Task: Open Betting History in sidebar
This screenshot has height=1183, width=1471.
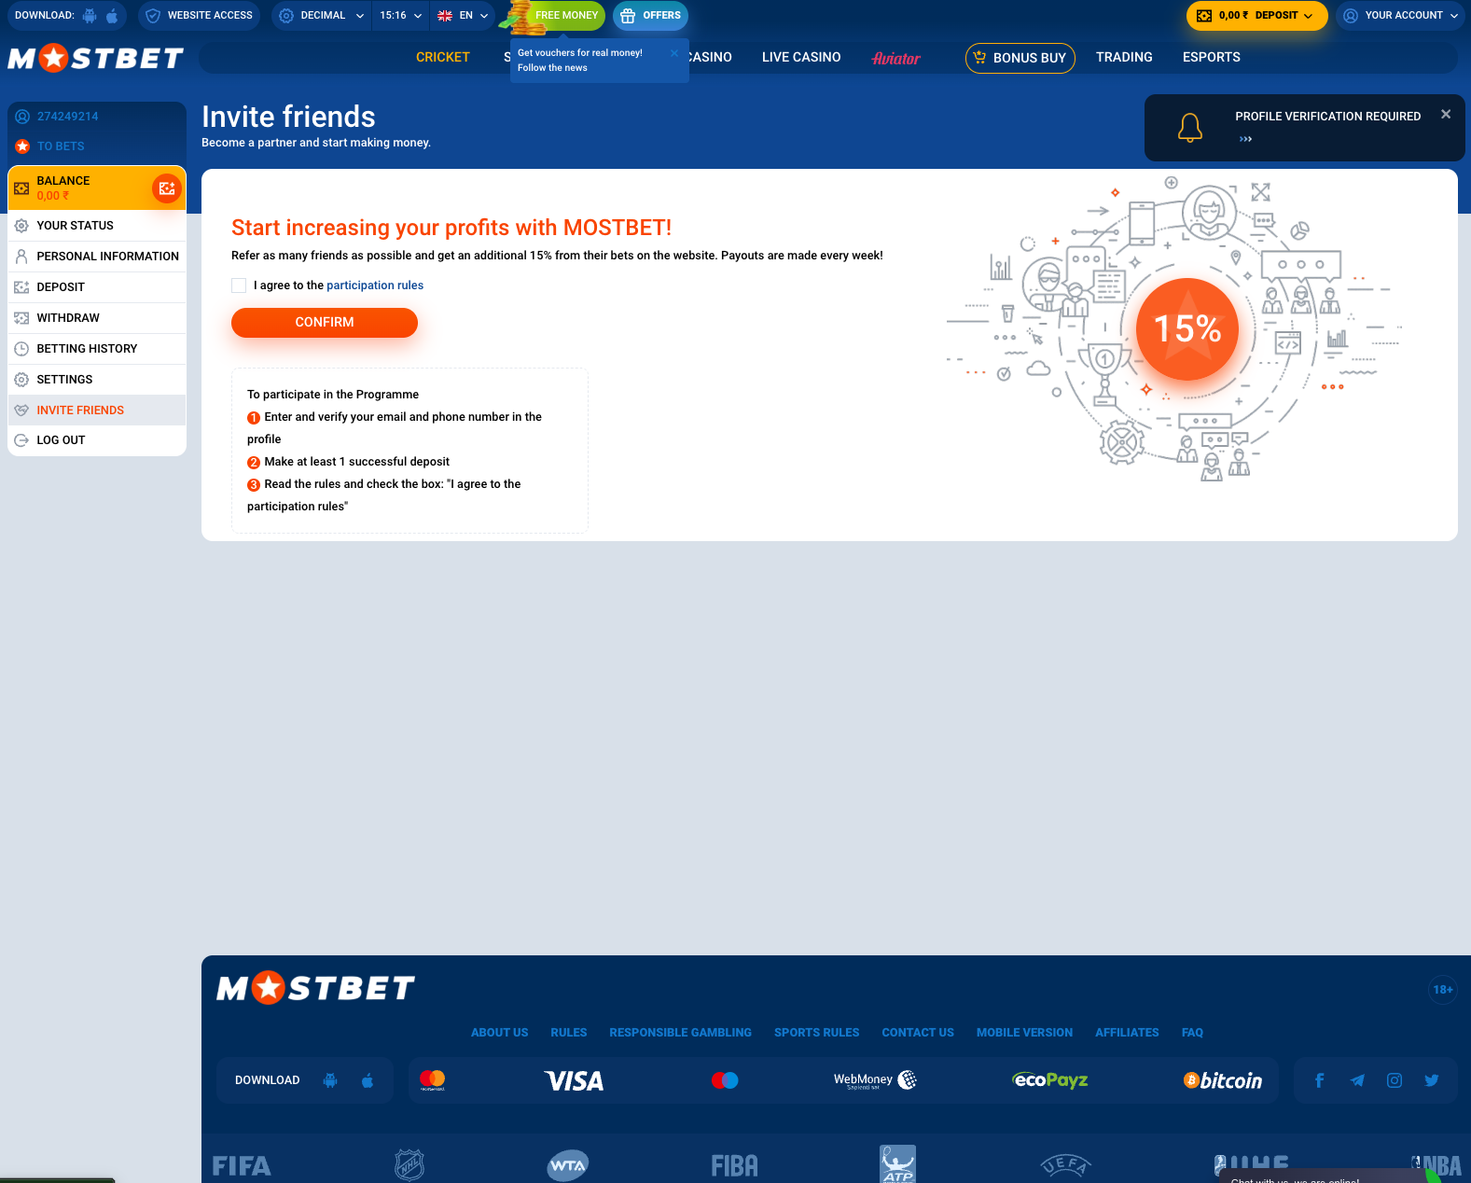Action: (97, 349)
